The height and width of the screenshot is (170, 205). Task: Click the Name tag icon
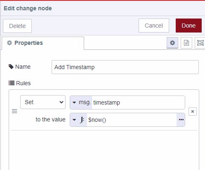click(x=11, y=67)
